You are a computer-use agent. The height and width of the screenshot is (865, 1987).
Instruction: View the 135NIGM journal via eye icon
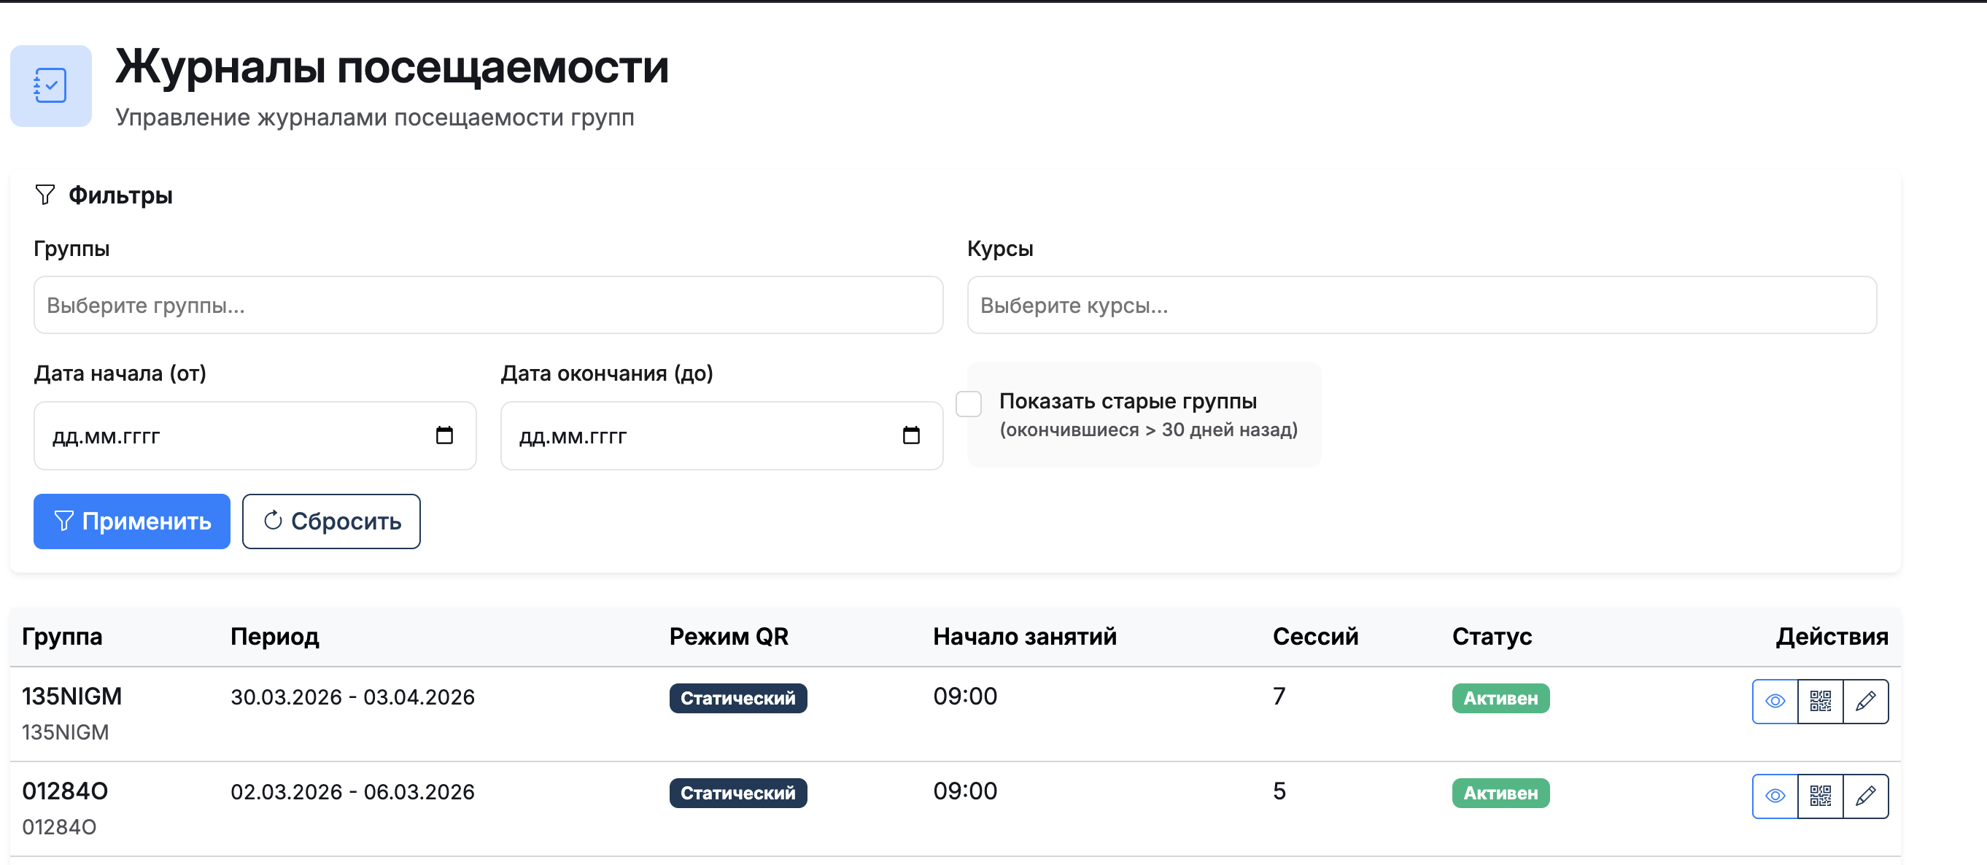[1774, 701]
